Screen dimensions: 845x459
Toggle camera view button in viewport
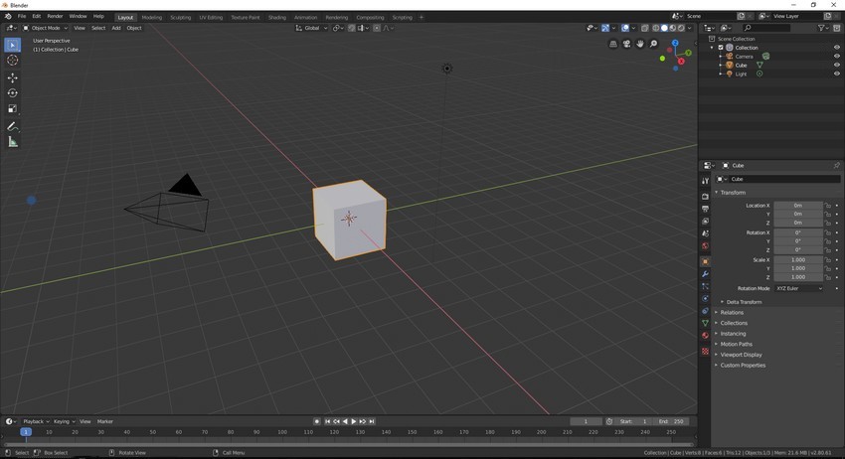point(626,44)
